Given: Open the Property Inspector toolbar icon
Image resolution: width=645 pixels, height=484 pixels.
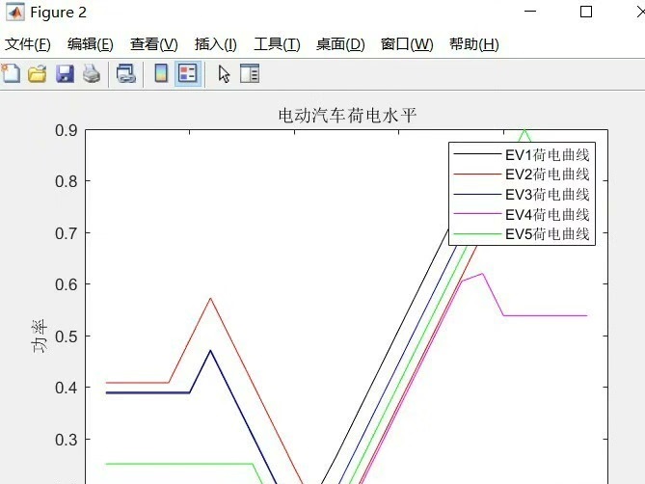Looking at the screenshot, I should [x=250, y=73].
